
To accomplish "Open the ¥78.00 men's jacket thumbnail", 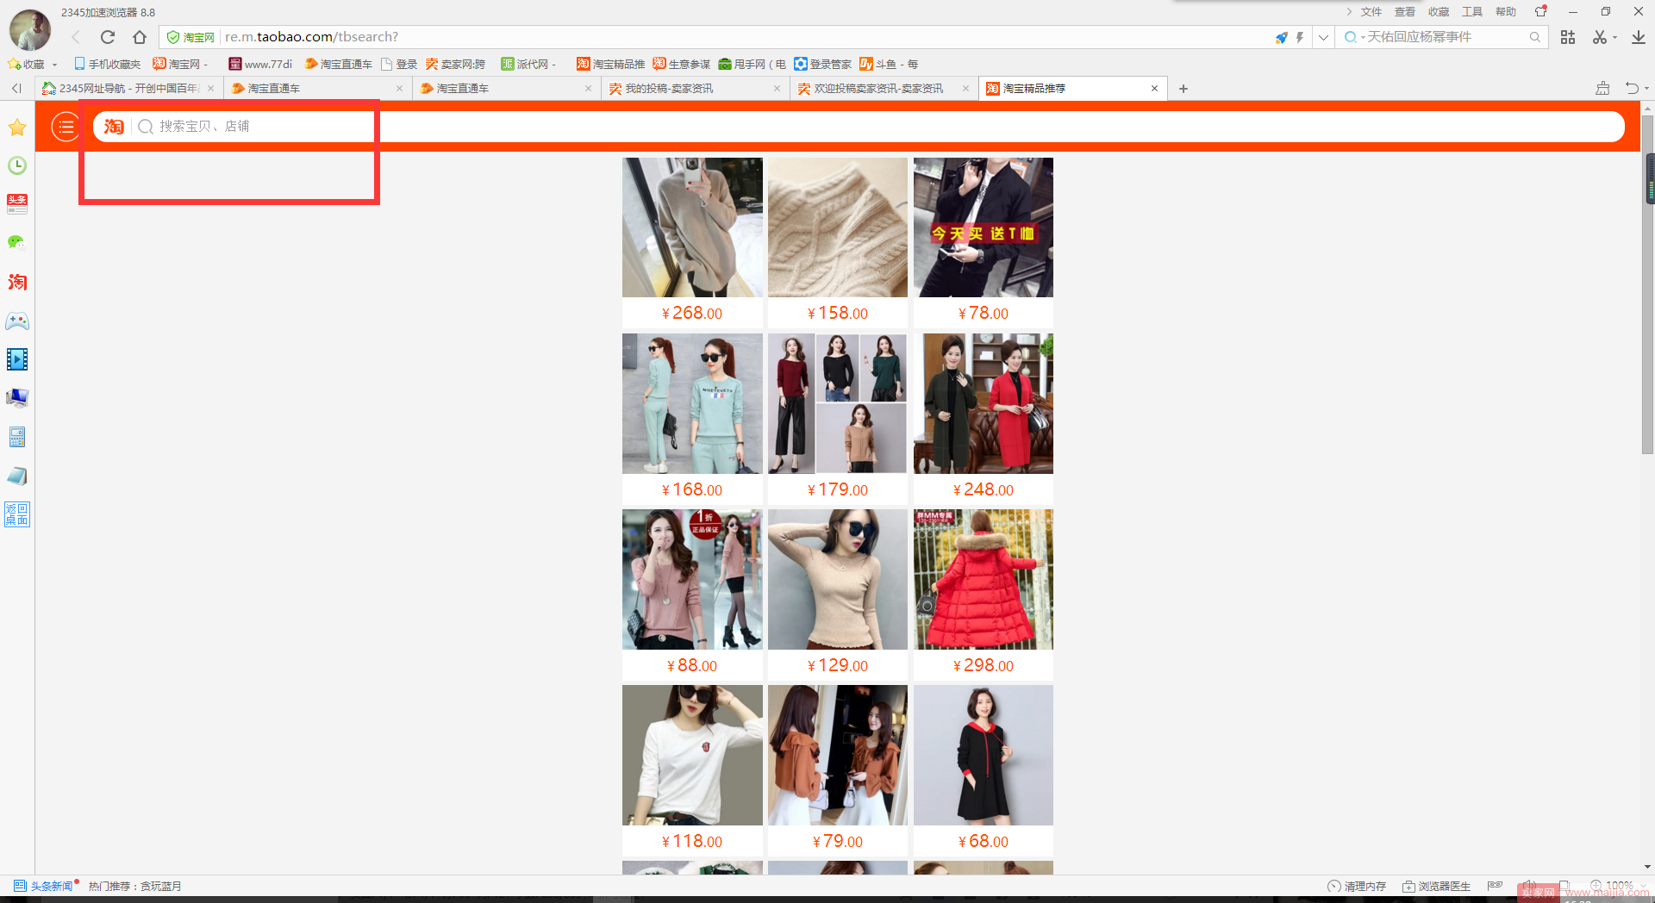I will pyautogui.click(x=984, y=227).
